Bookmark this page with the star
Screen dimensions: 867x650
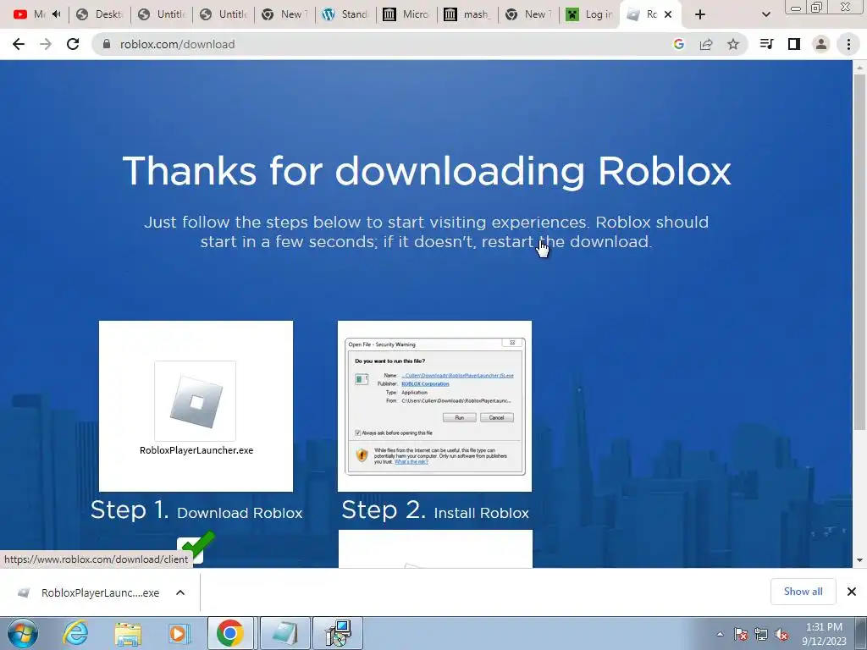pos(733,44)
